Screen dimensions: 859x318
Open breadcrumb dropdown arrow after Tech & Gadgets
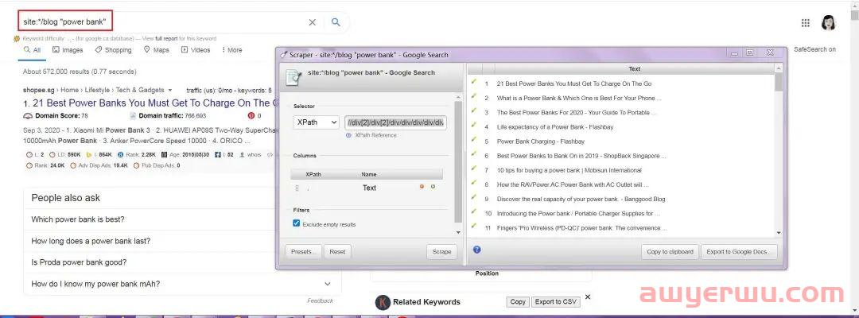tap(170, 91)
